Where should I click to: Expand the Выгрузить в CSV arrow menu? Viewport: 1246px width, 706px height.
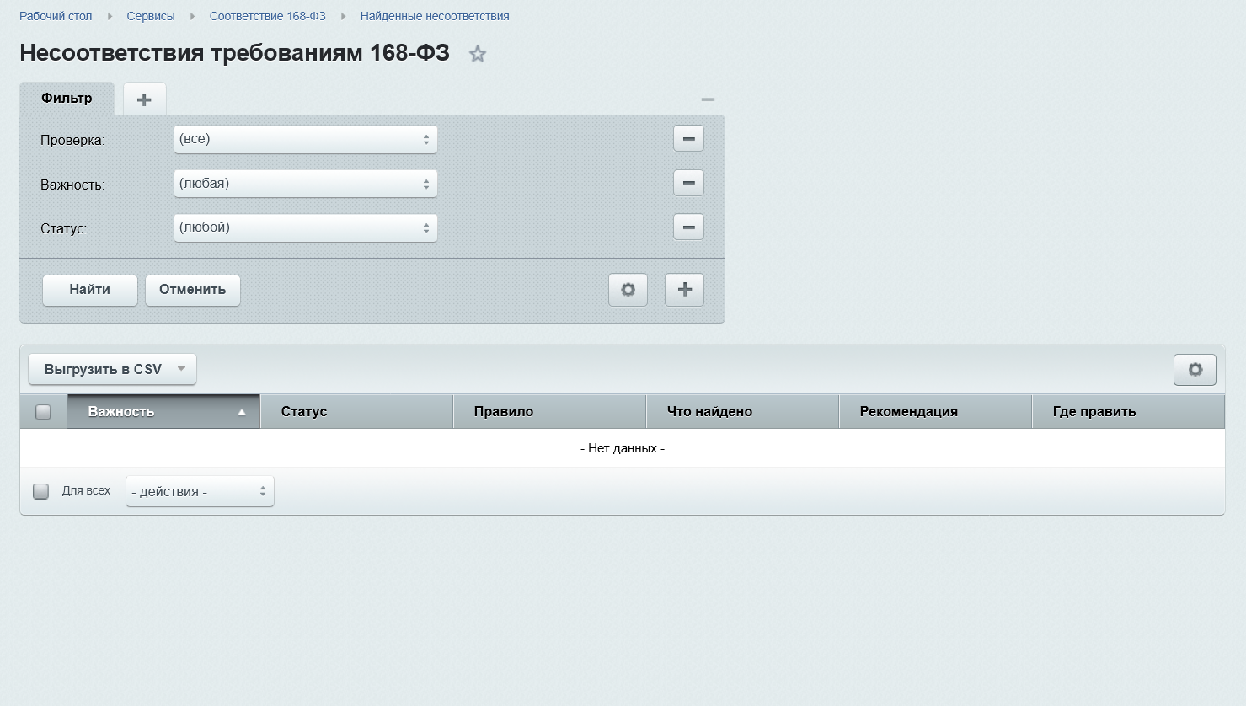click(x=181, y=369)
